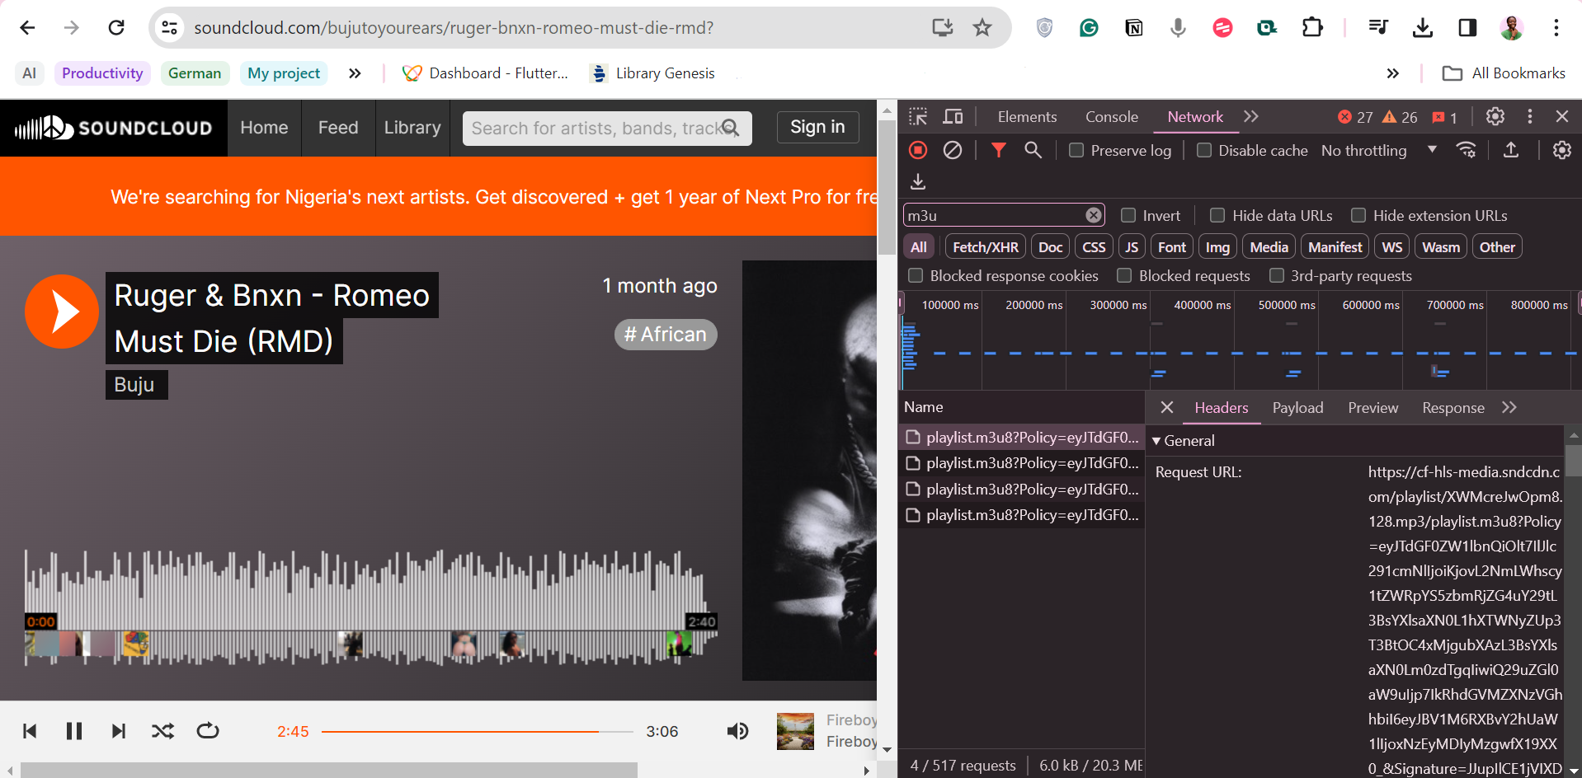Pause the currently playing track
The height and width of the screenshot is (778, 1582).
[73, 731]
